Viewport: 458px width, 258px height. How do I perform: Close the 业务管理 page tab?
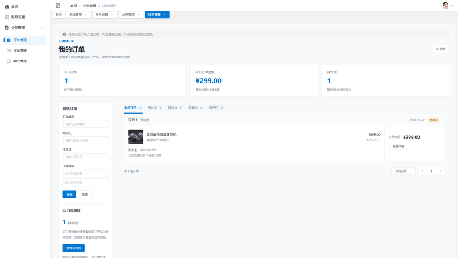139,15
